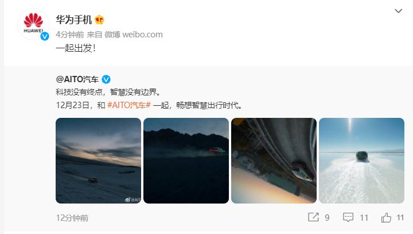413x234 pixels.
Task: Like the post with thumbs-up icon
Action: pos(386,218)
